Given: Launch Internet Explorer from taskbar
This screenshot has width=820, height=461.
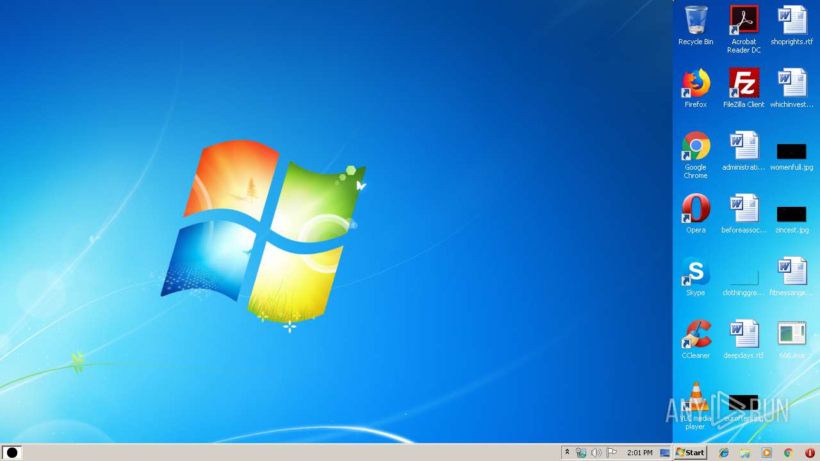Looking at the screenshot, I should 724,453.
